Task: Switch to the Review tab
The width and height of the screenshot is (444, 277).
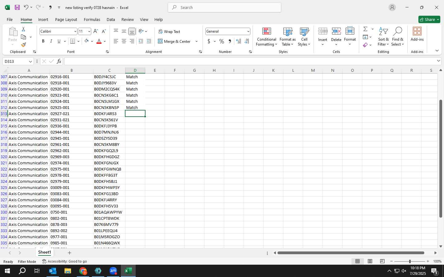Action: click(127, 19)
